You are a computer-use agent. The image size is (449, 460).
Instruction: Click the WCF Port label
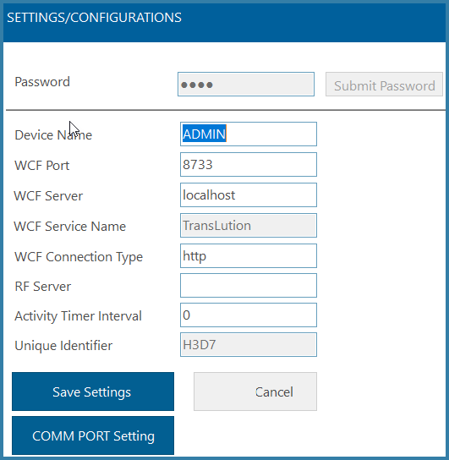[42, 166]
